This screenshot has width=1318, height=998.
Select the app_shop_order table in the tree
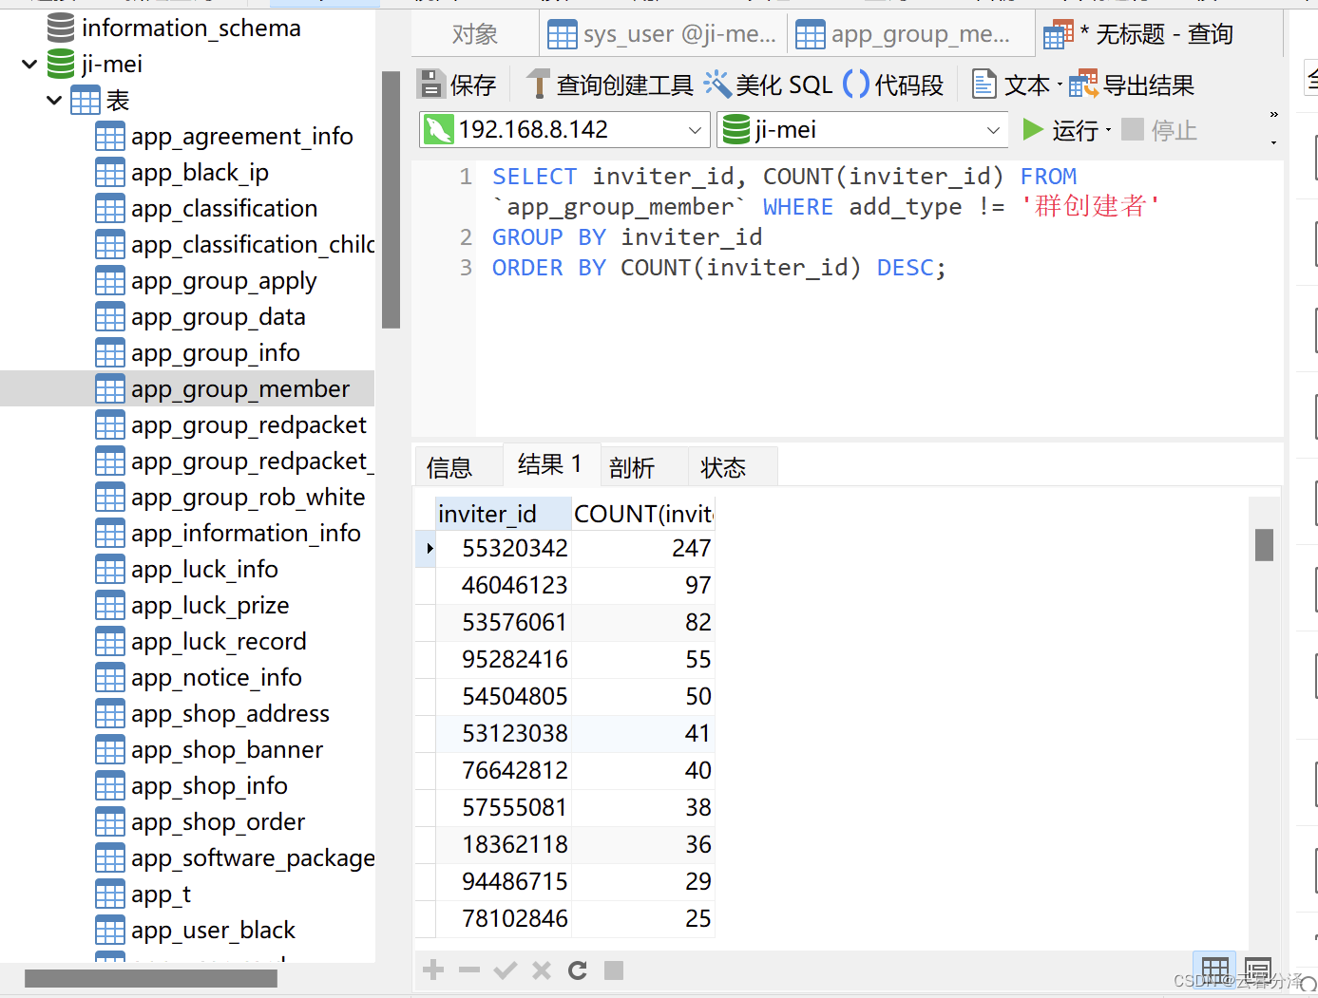click(218, 821)
